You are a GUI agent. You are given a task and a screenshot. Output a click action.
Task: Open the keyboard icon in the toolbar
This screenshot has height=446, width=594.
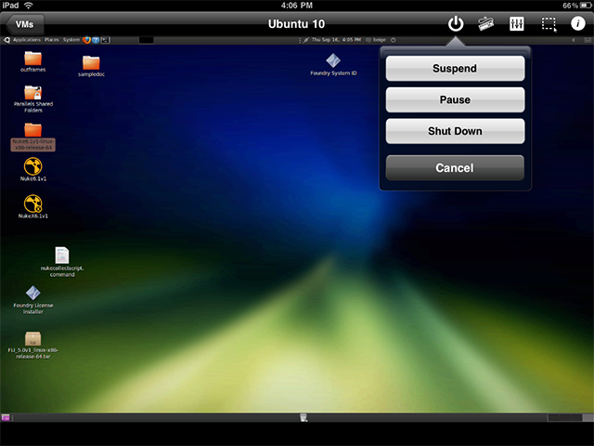(485, 23)
